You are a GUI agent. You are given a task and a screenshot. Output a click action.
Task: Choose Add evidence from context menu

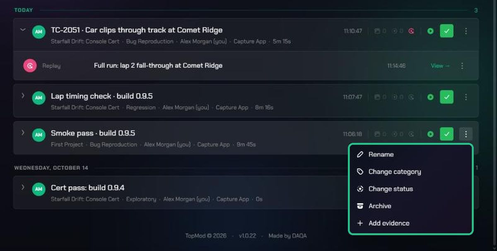click(410, 223)
